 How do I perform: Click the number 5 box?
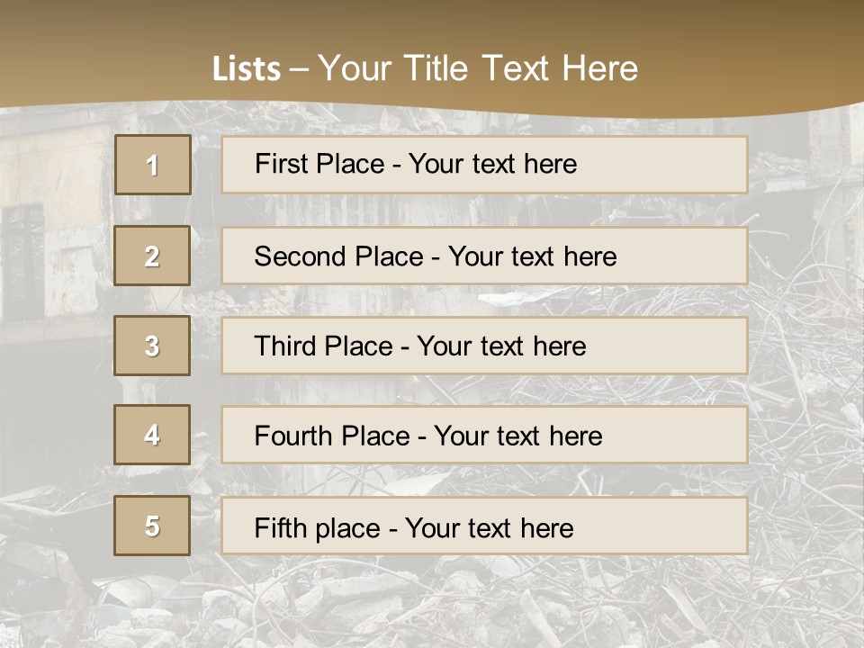(152, 526)
